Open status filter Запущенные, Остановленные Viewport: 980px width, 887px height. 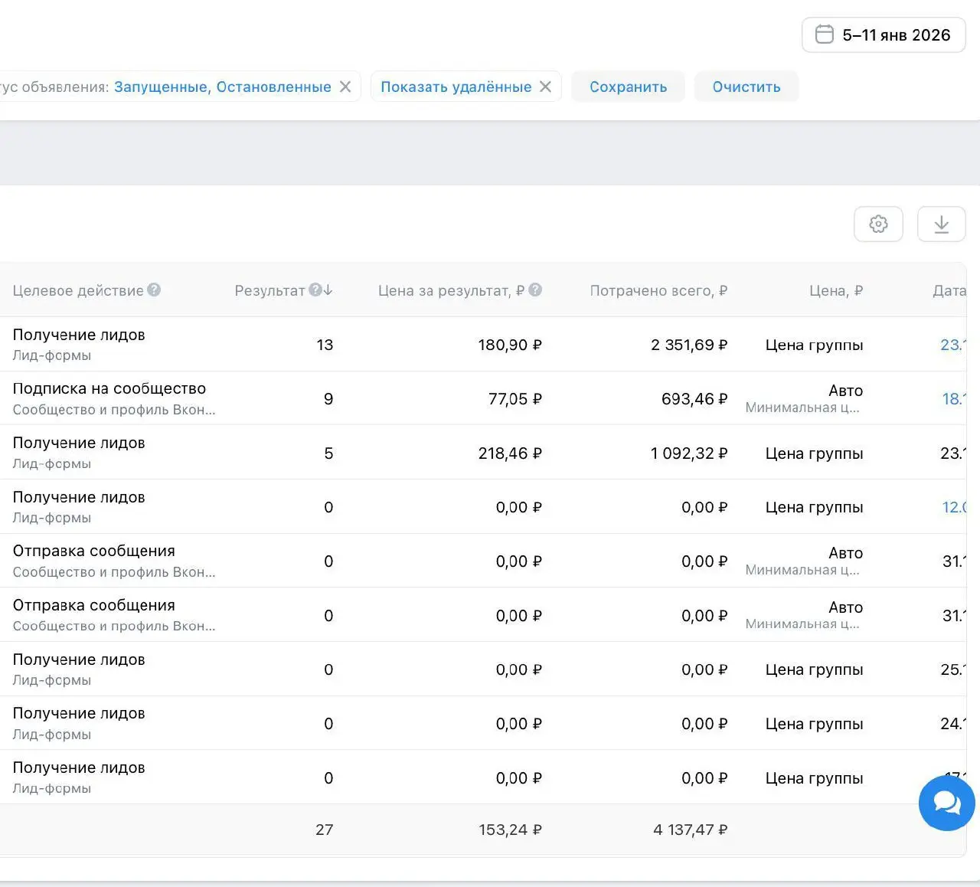[x=223, y=87]
